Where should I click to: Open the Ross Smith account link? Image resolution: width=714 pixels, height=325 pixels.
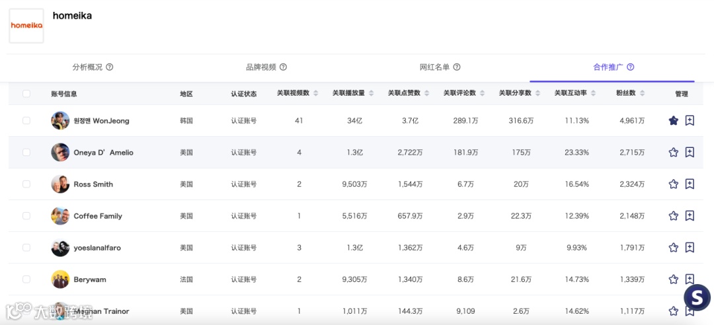click(x=93, y=184)
